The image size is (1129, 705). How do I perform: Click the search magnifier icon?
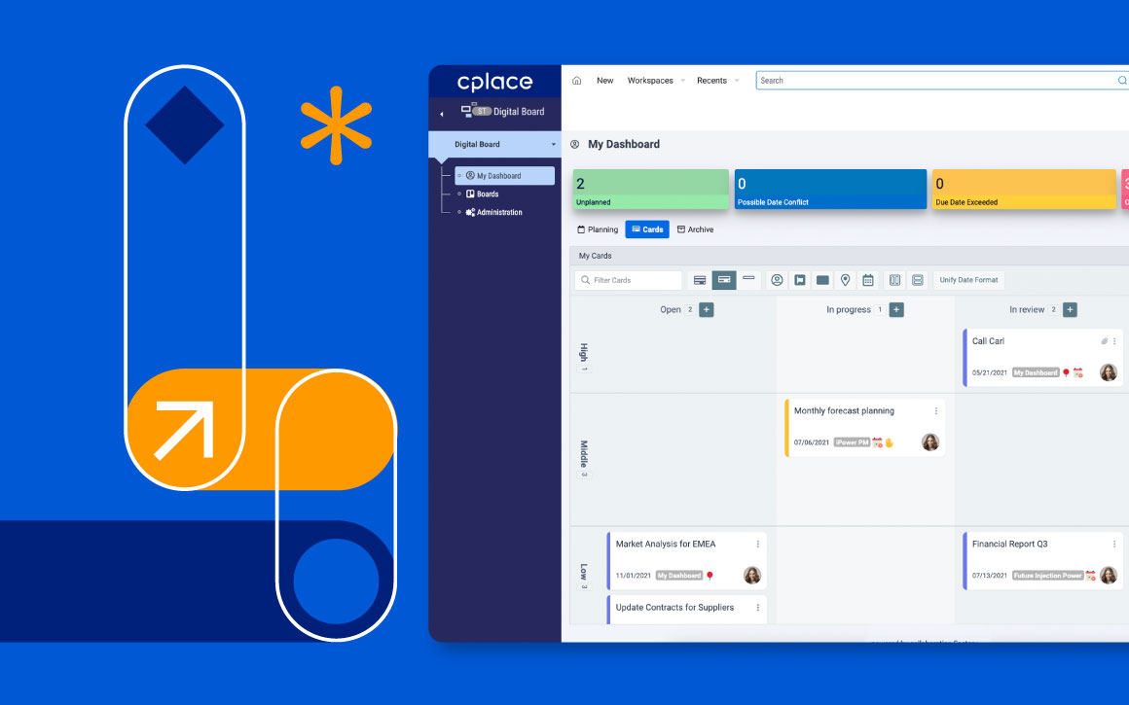click(x=1122, y=81)
